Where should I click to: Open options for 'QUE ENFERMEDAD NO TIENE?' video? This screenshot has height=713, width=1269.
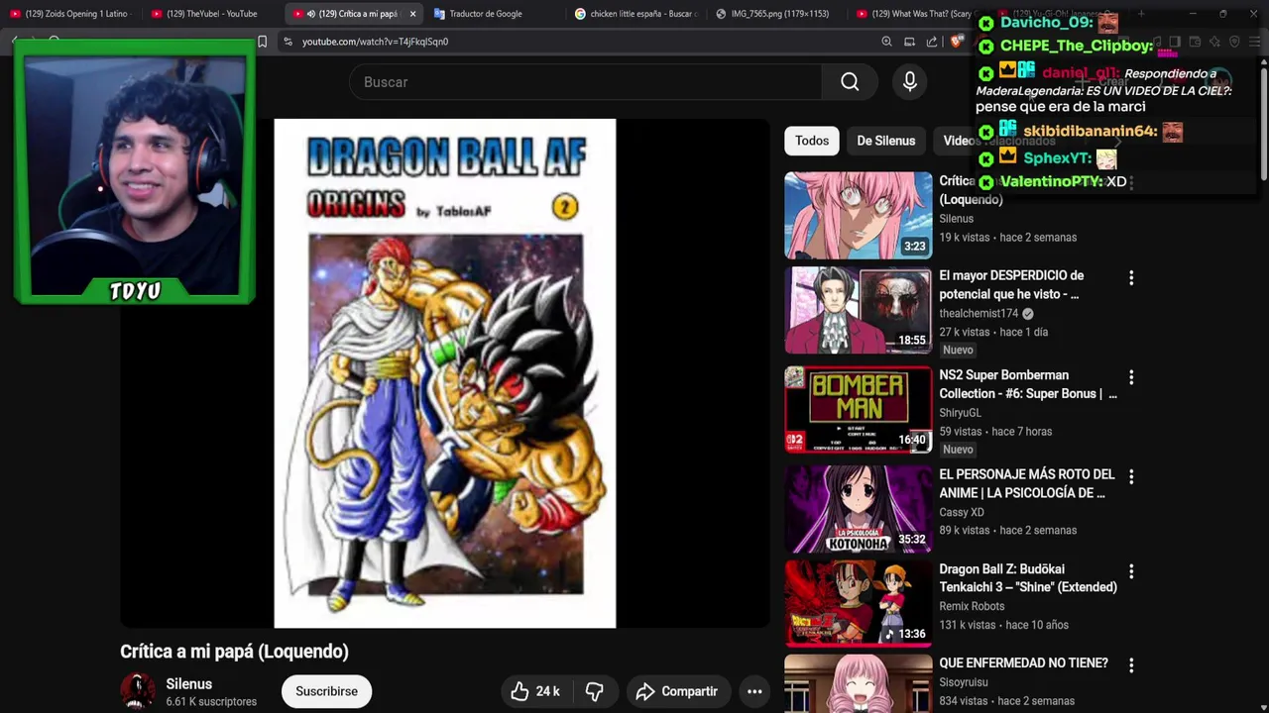click(x=1131, y=665)
